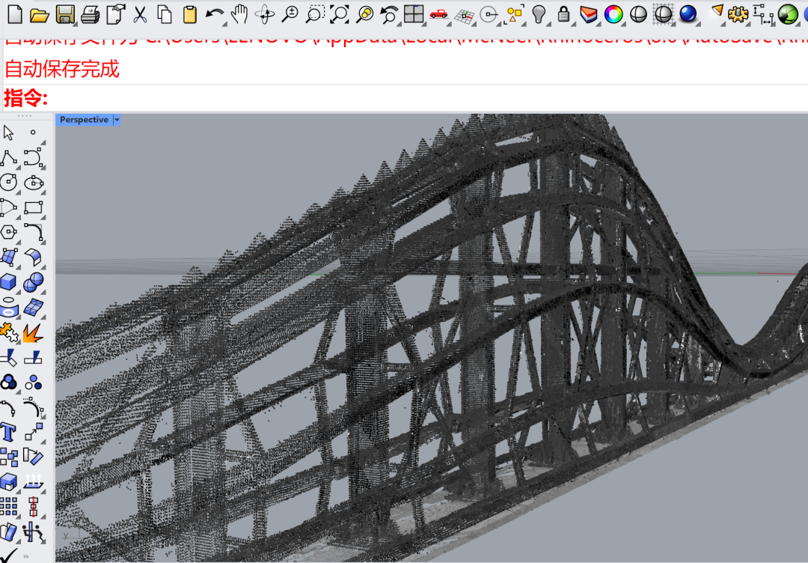808x563 pixels.
Task: Click the Perspective viewport title tab
Action: (x=84, y=120)
